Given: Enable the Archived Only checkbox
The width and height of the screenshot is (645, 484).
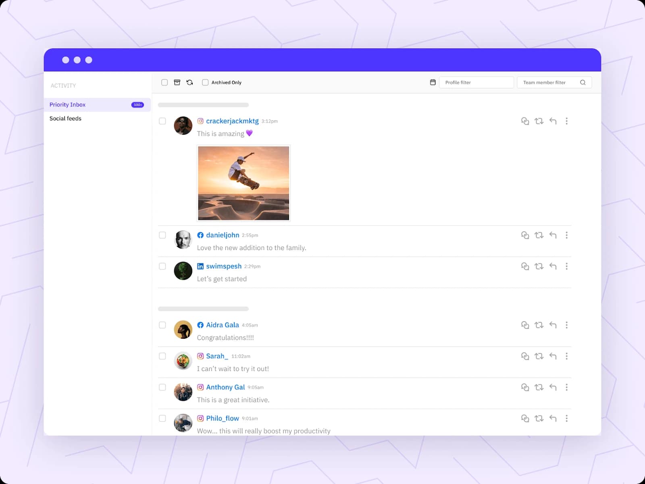Looking at the screenshot, I should 205,82.
